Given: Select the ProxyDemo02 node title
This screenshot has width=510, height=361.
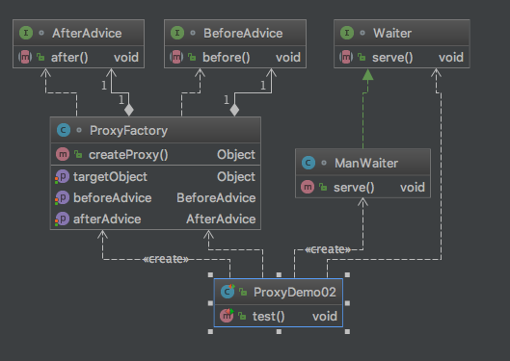Looking at the screenshot, I should tap(295, 293).
